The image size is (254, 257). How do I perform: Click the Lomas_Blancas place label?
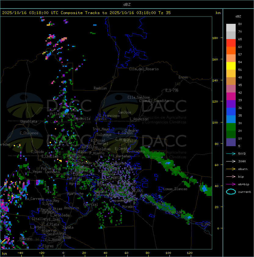(x=175, y=189)
